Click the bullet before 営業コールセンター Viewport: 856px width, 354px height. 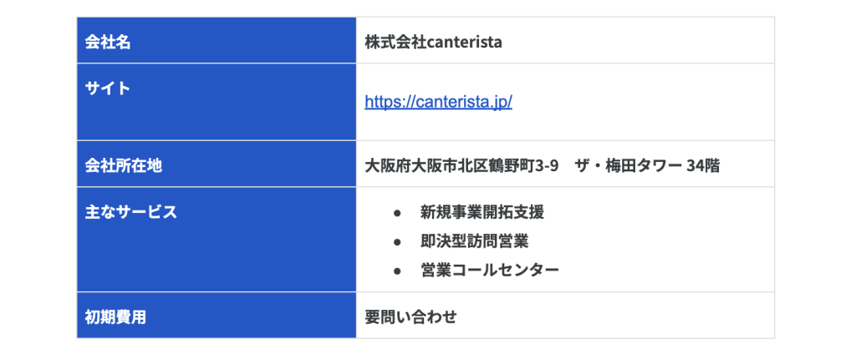397,270
